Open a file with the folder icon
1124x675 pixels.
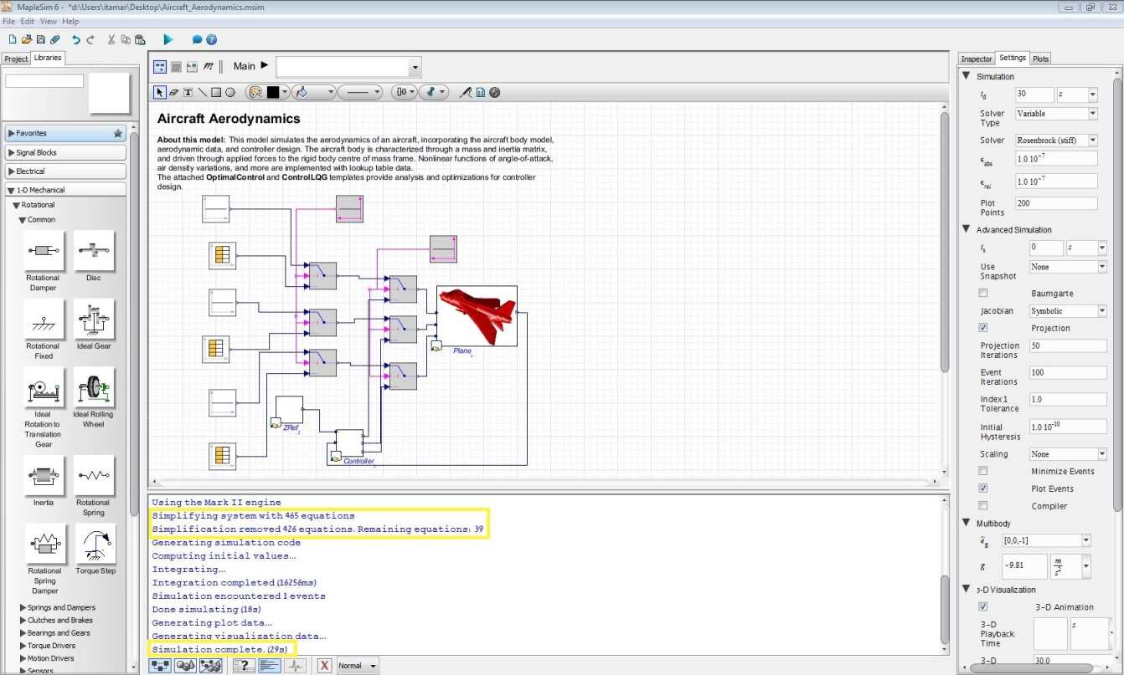click(x=27, y=39)
